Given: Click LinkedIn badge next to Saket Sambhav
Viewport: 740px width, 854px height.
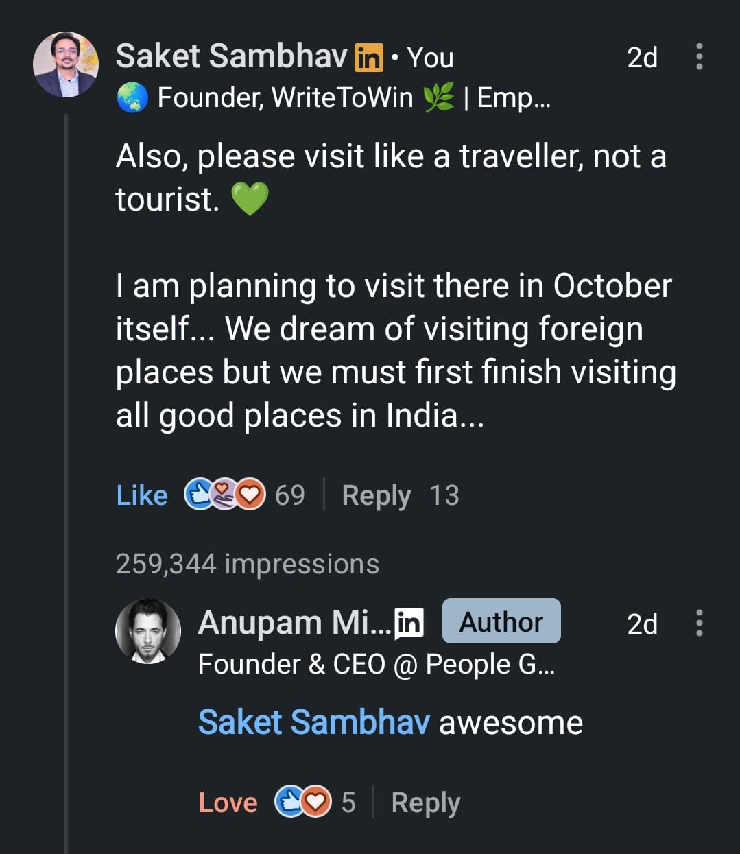Looking at the screenshot, I should (x=368, y=58).
